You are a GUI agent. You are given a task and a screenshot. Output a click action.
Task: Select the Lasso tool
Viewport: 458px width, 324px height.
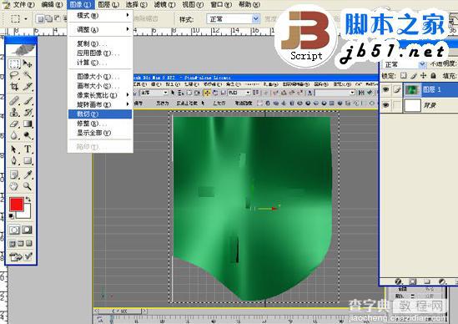click(x=14, y=75)
